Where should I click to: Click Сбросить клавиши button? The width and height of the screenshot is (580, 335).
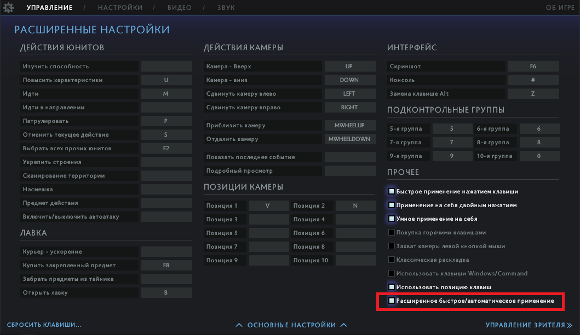coord(44,325)
